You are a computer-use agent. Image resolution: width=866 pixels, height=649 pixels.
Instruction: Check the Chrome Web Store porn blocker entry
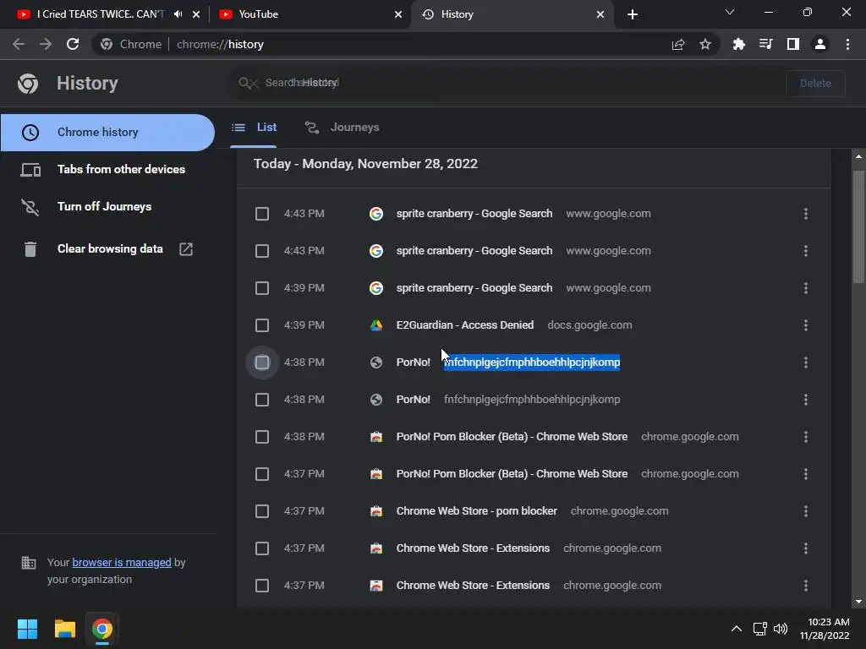(x=262, y=511)
